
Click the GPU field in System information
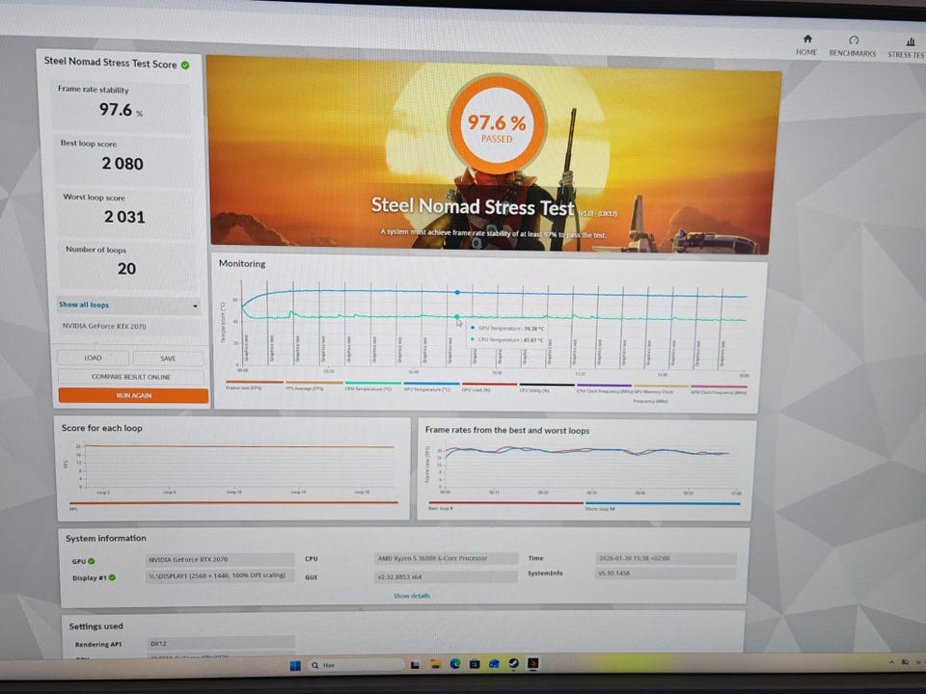coord(220,559)
